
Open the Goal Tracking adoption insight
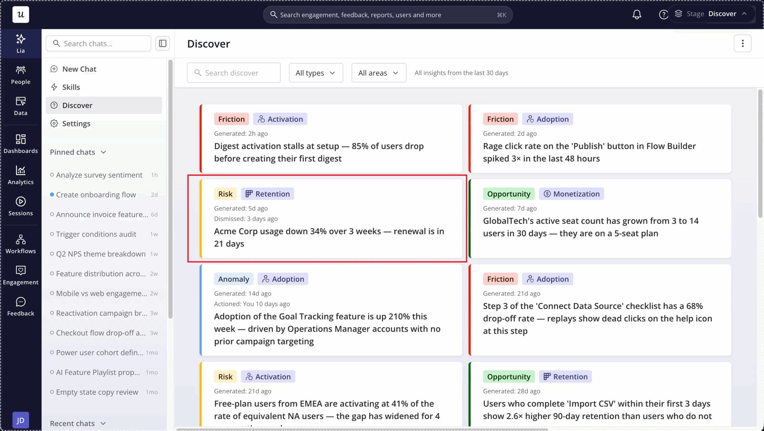pyautogui.click(x=331, y=310)
